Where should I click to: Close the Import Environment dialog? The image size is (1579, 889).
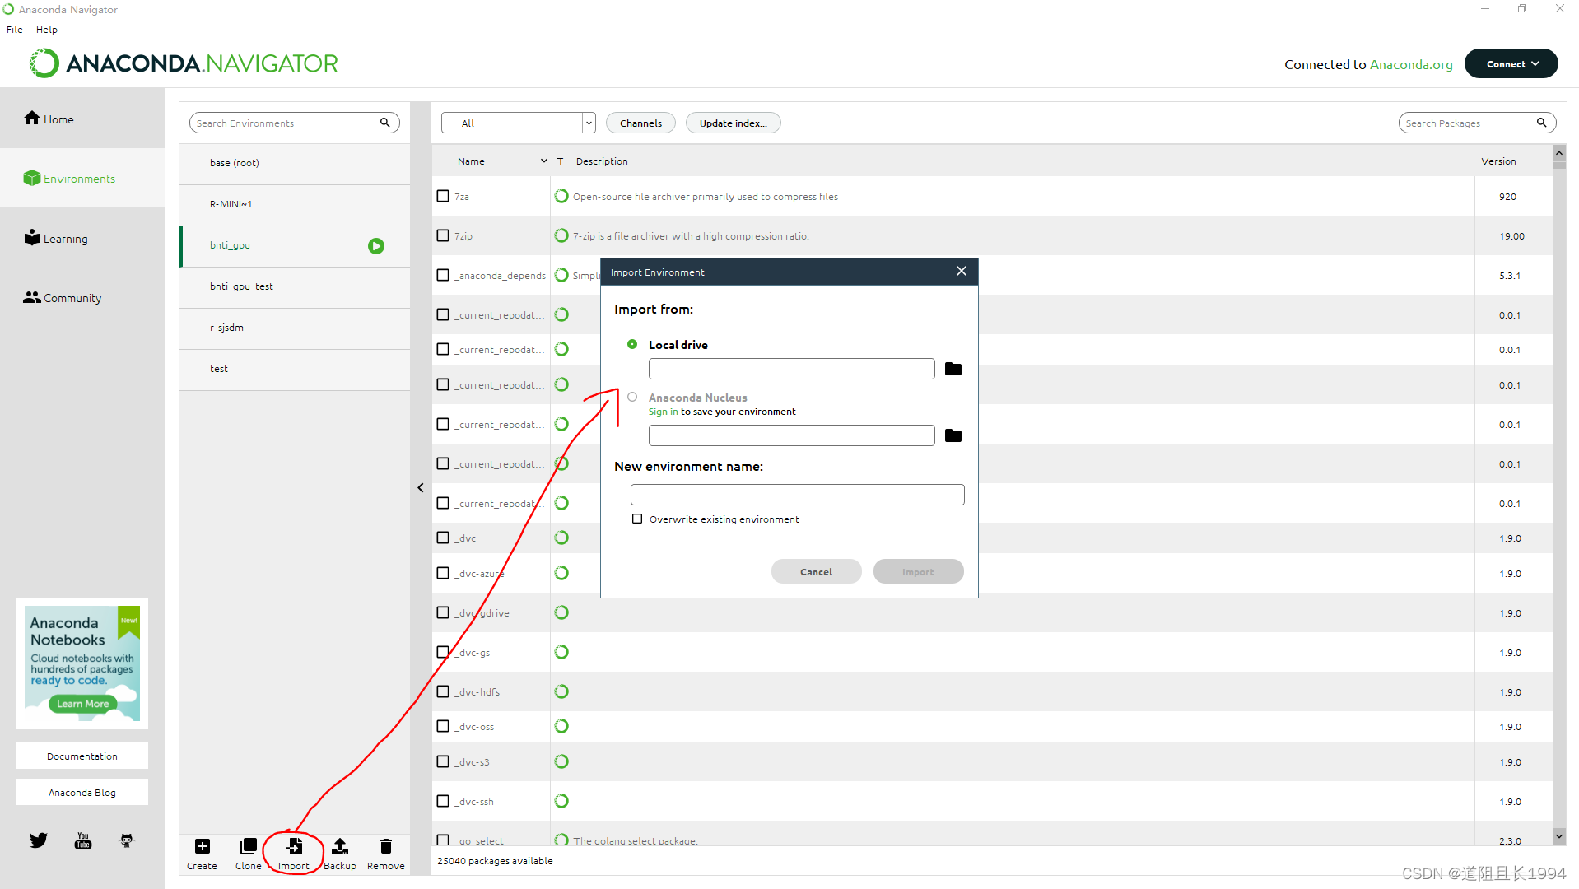click(962, 272)
